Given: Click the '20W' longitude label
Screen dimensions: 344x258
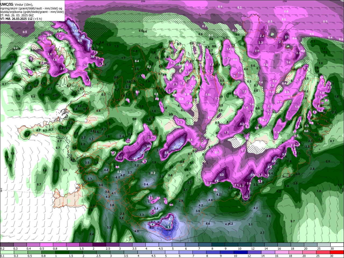Looking at the screenshot, I should [143, 1].
